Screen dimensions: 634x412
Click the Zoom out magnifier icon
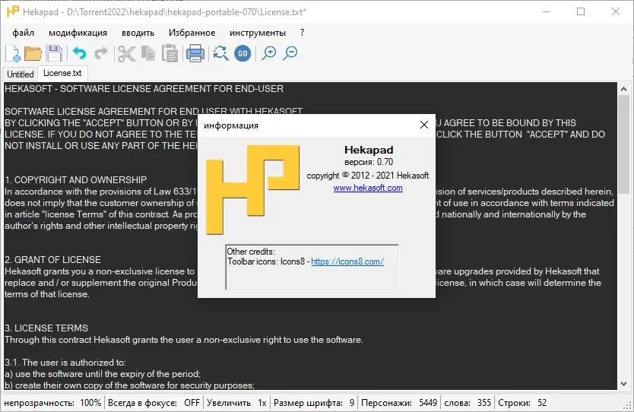click(x=290, y=53)
